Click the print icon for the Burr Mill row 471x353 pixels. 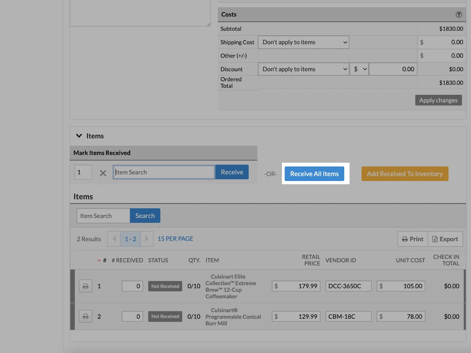click(x=85, y=316)
